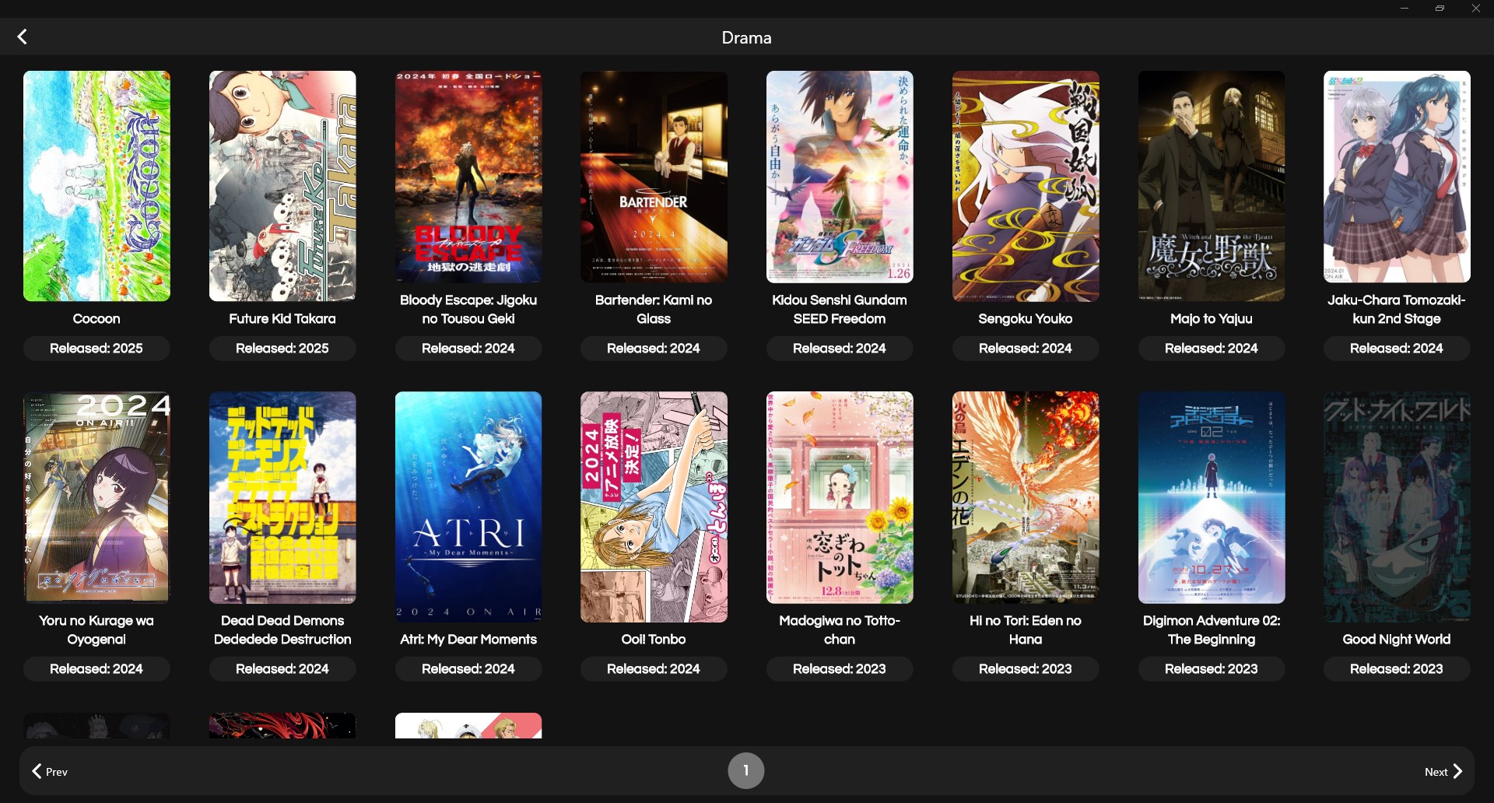Screen dimensions: 1494x803
Task: Open the Dead Dead Demons Dededede Destruction poster
Action: 282,497
